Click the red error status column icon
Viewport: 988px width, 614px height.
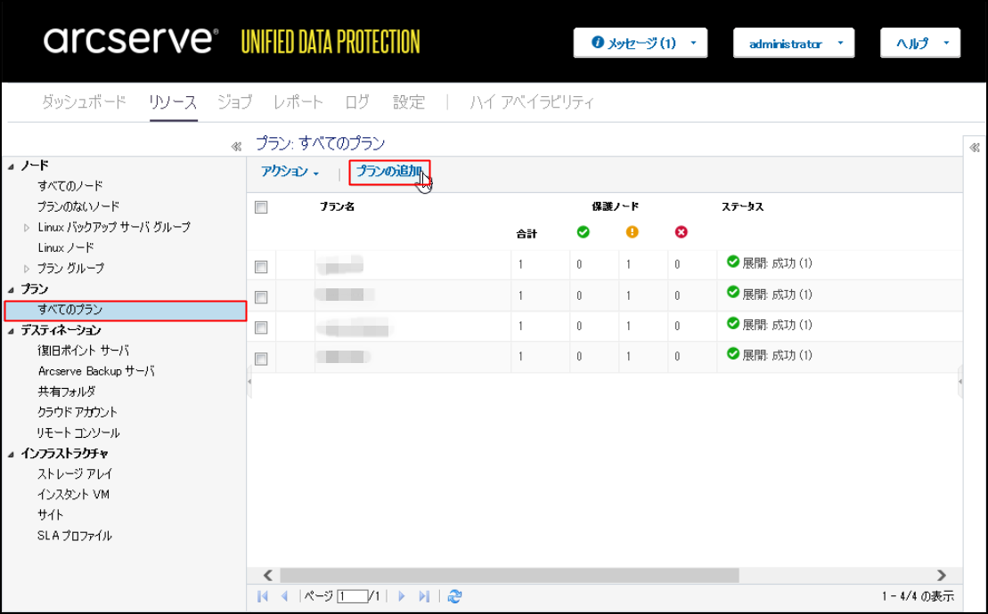coord(682,232)
